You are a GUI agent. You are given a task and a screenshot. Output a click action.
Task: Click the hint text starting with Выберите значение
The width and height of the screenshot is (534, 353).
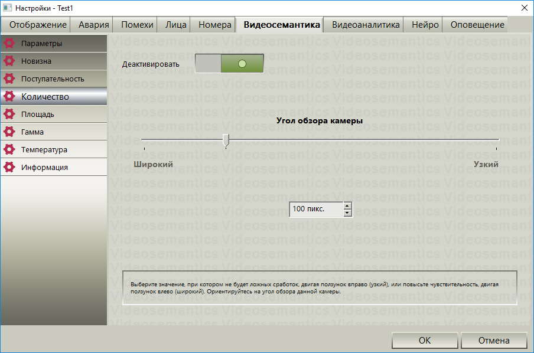(314, 287)
